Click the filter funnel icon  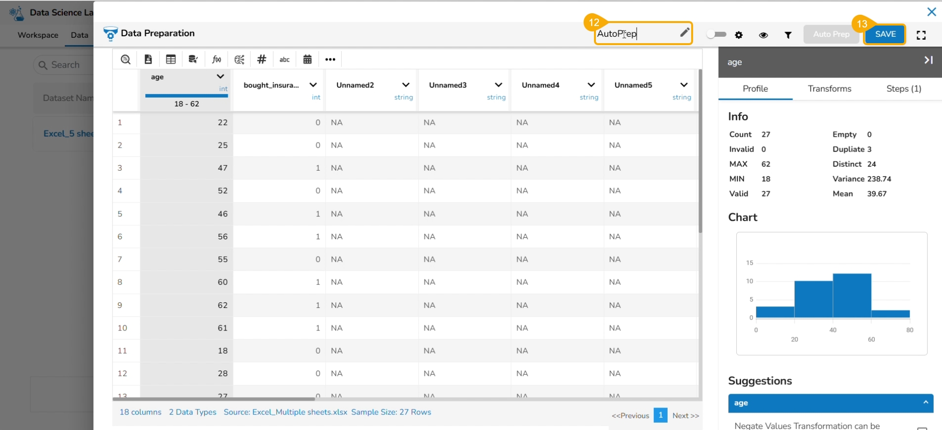(x=788, y=35)
